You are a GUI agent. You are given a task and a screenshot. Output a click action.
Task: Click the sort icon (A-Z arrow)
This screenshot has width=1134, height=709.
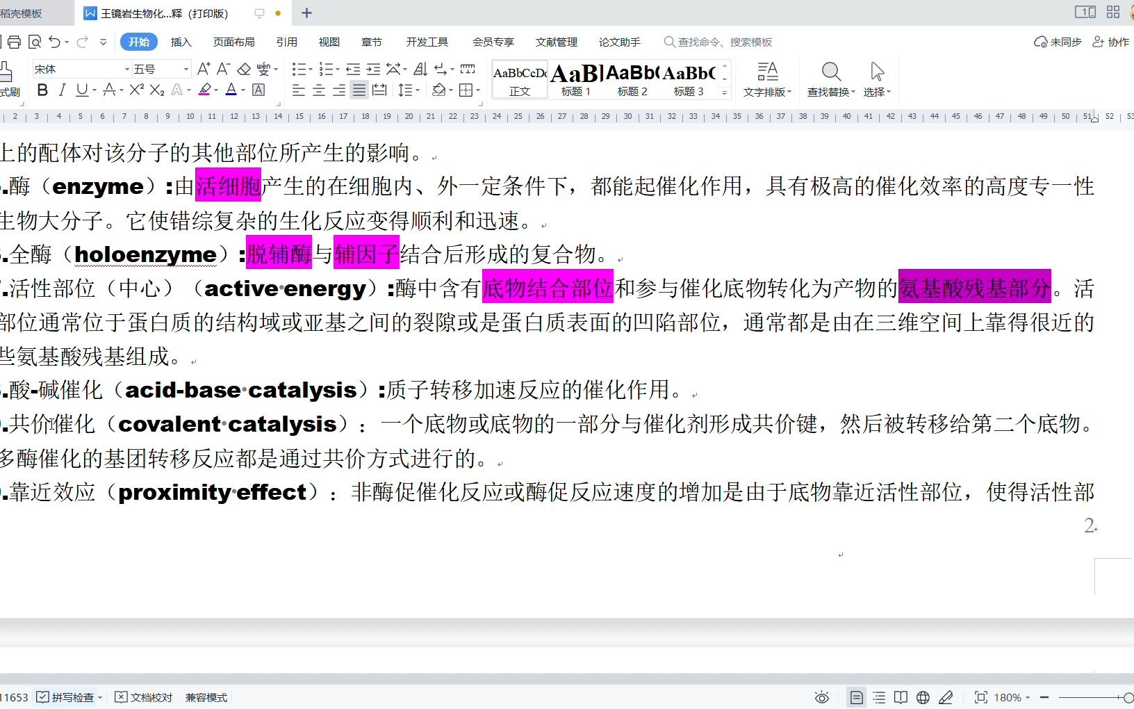pyautogui.click(x=420, y=69)
